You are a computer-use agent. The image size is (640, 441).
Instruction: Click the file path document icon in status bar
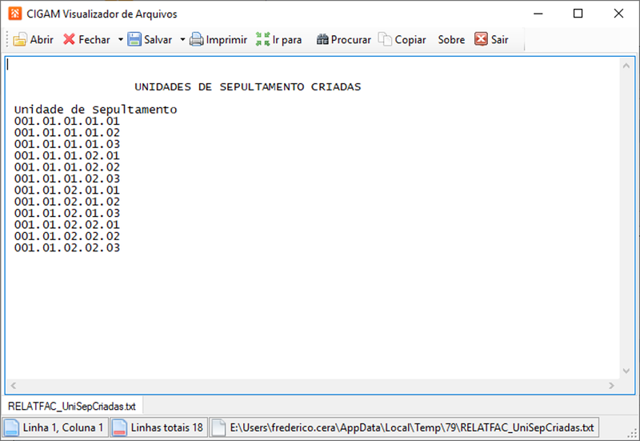(218, 427)
